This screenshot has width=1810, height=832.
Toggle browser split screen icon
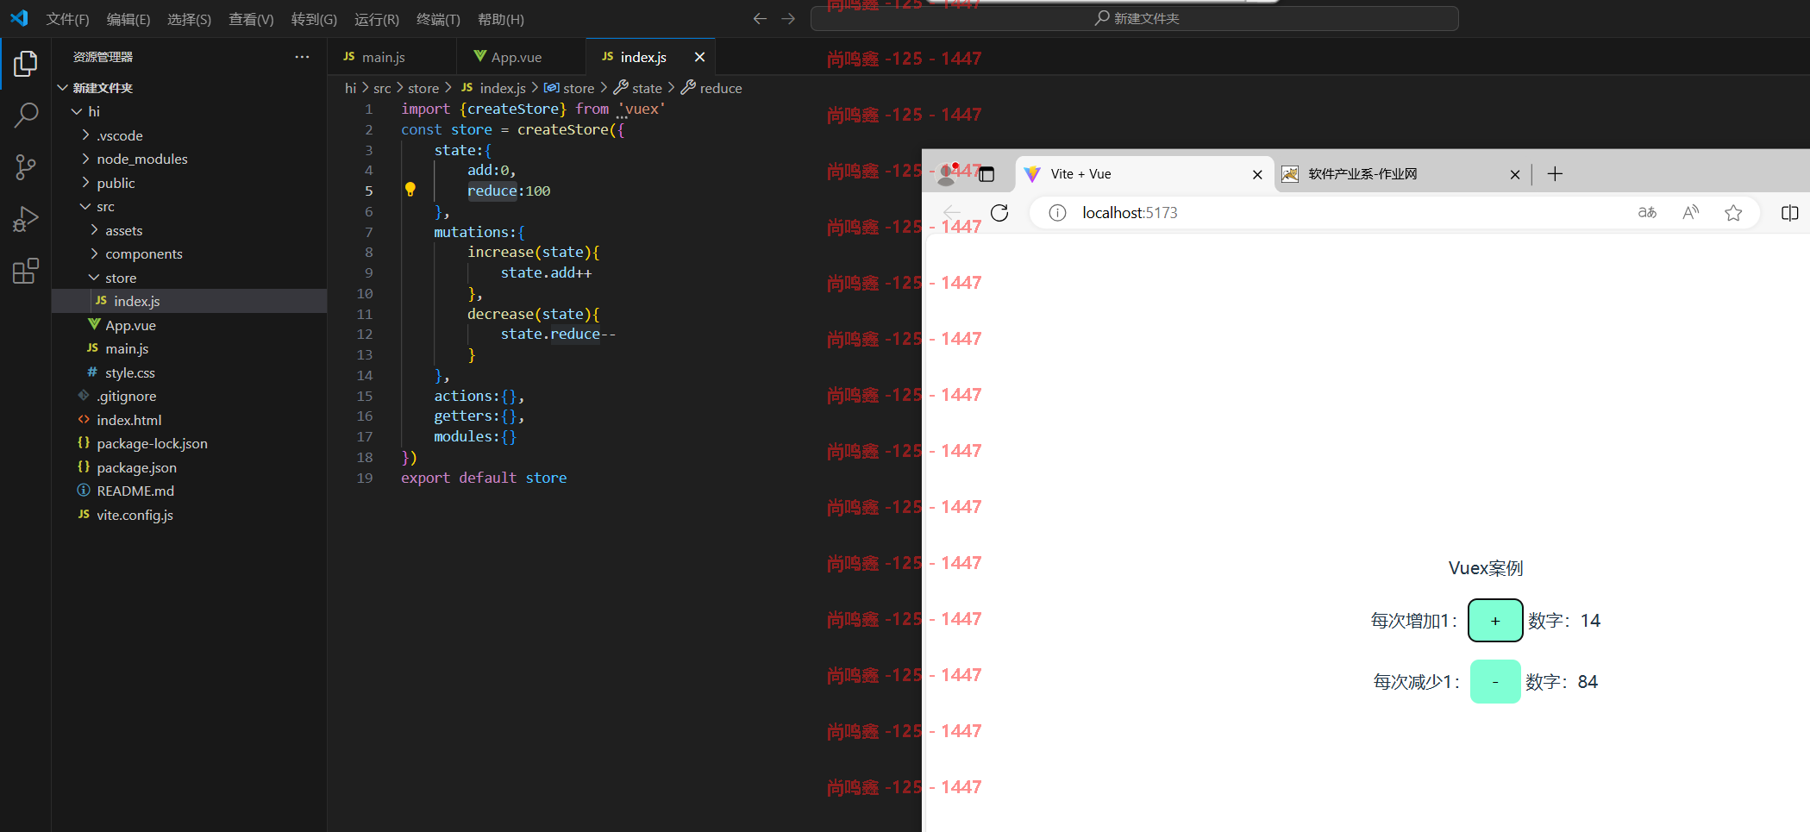(x=1789, y=213)
